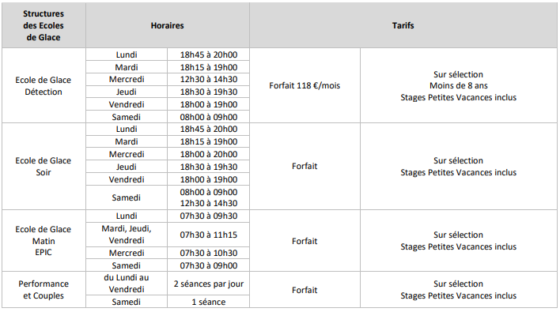Click the '18h45 à 20h00' Détection Lundi time
Screen dimensions: 560x312
click(209, 55)
